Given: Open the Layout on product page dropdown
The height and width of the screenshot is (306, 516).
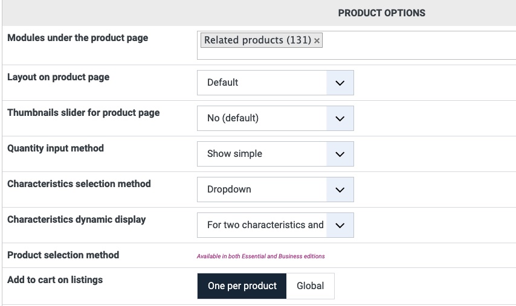Looking at the screenshot, I should [275, 83].
